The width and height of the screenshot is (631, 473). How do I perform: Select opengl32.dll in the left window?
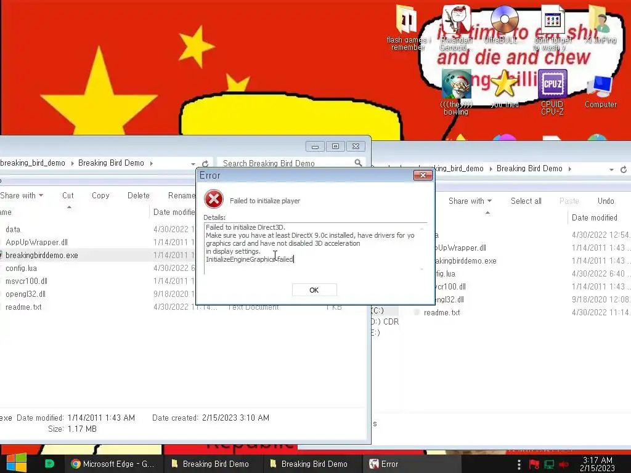pyautogui.click(x=25, y=294)
